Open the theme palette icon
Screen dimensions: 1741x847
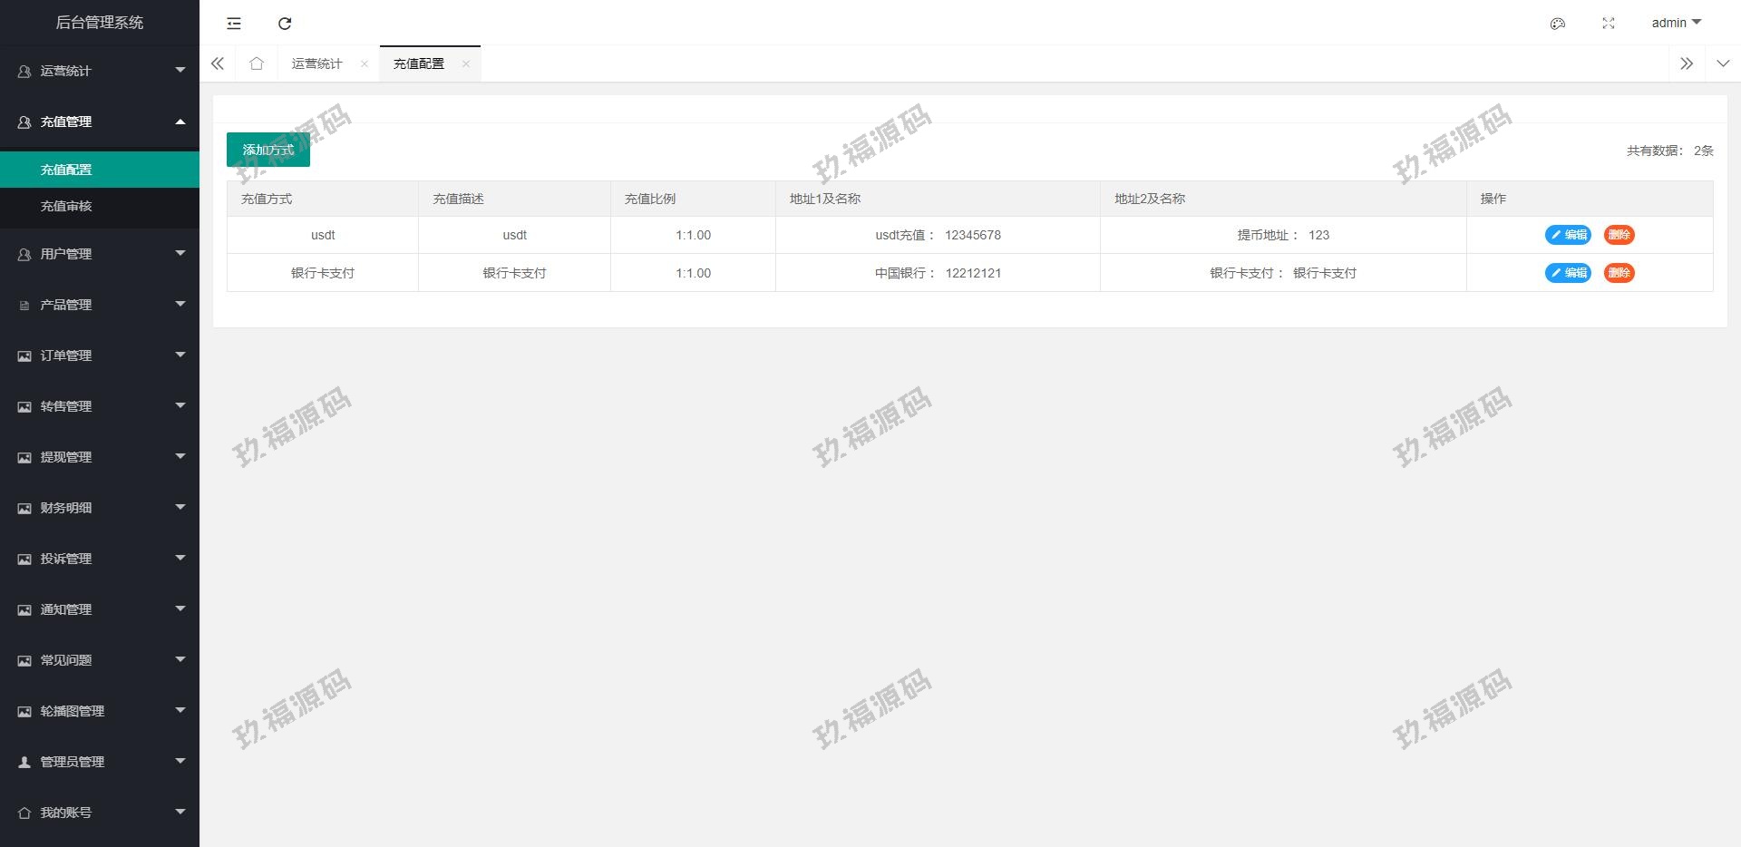pos(1557,24)
